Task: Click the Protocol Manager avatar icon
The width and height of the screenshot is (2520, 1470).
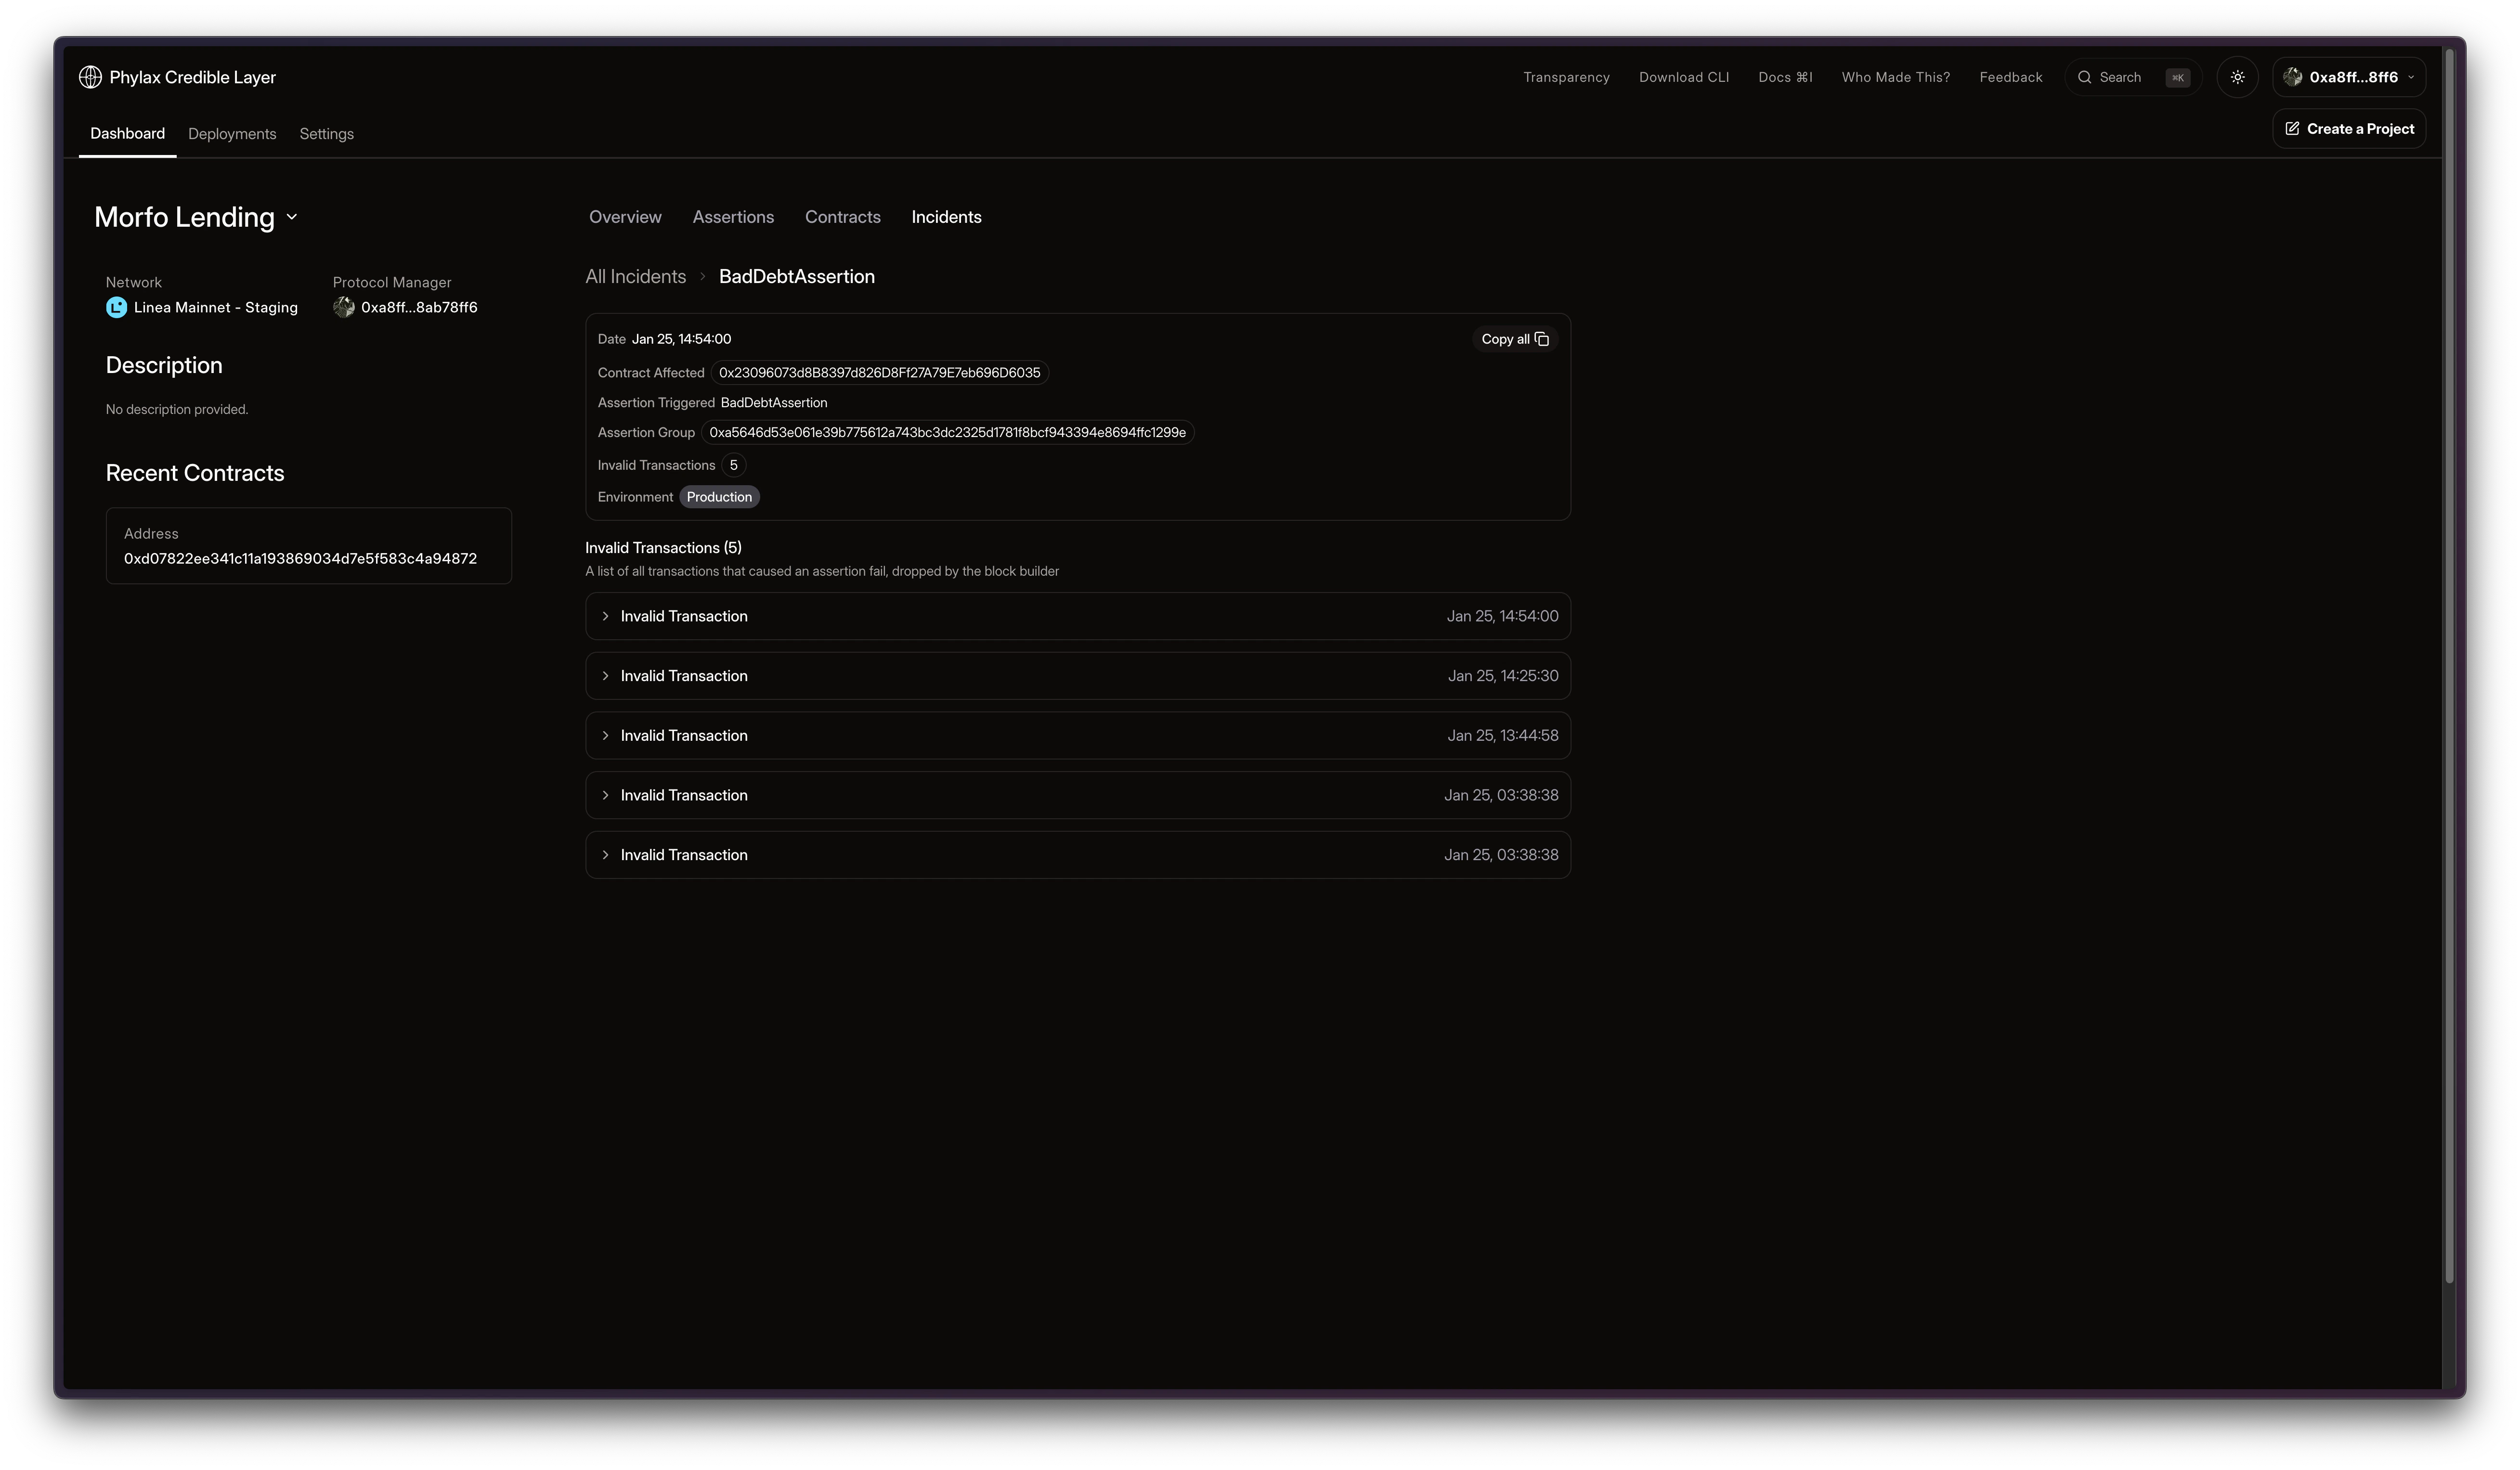Action: point(344,307)
